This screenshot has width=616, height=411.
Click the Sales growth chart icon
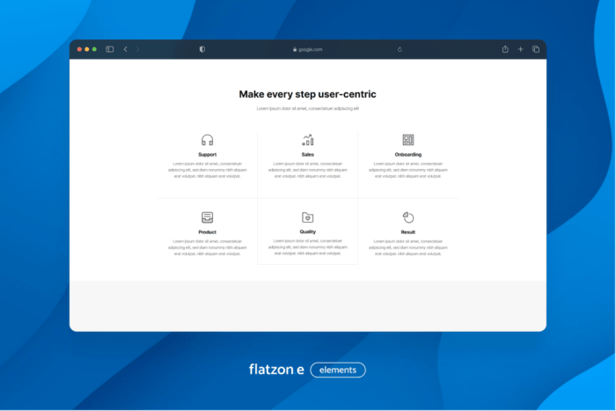pos(307,140)
